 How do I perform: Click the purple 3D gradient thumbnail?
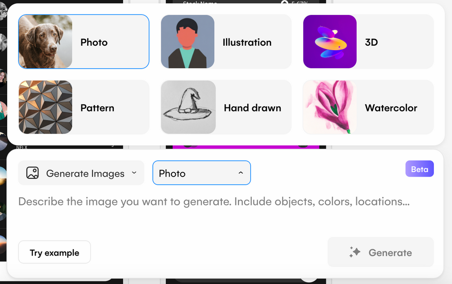pos(330,41)
